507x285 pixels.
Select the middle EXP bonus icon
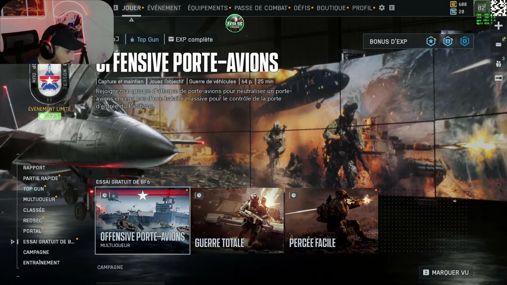448,41
